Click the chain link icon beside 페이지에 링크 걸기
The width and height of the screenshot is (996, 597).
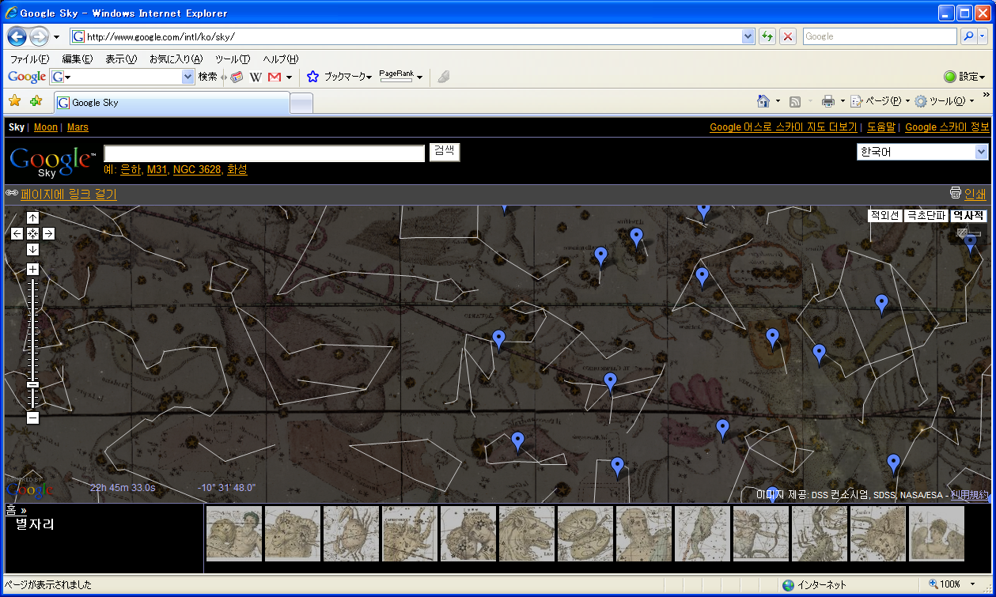click(12, 193)
